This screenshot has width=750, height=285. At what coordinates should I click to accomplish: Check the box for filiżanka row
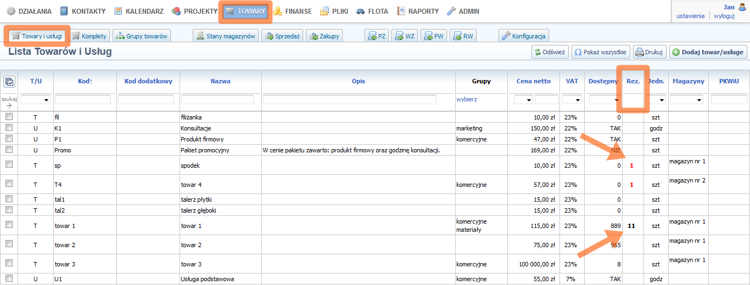(9, 117)
